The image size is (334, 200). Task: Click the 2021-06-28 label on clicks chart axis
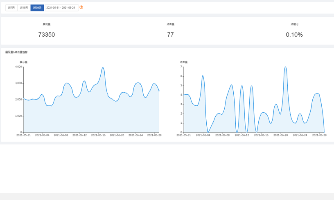319,135
